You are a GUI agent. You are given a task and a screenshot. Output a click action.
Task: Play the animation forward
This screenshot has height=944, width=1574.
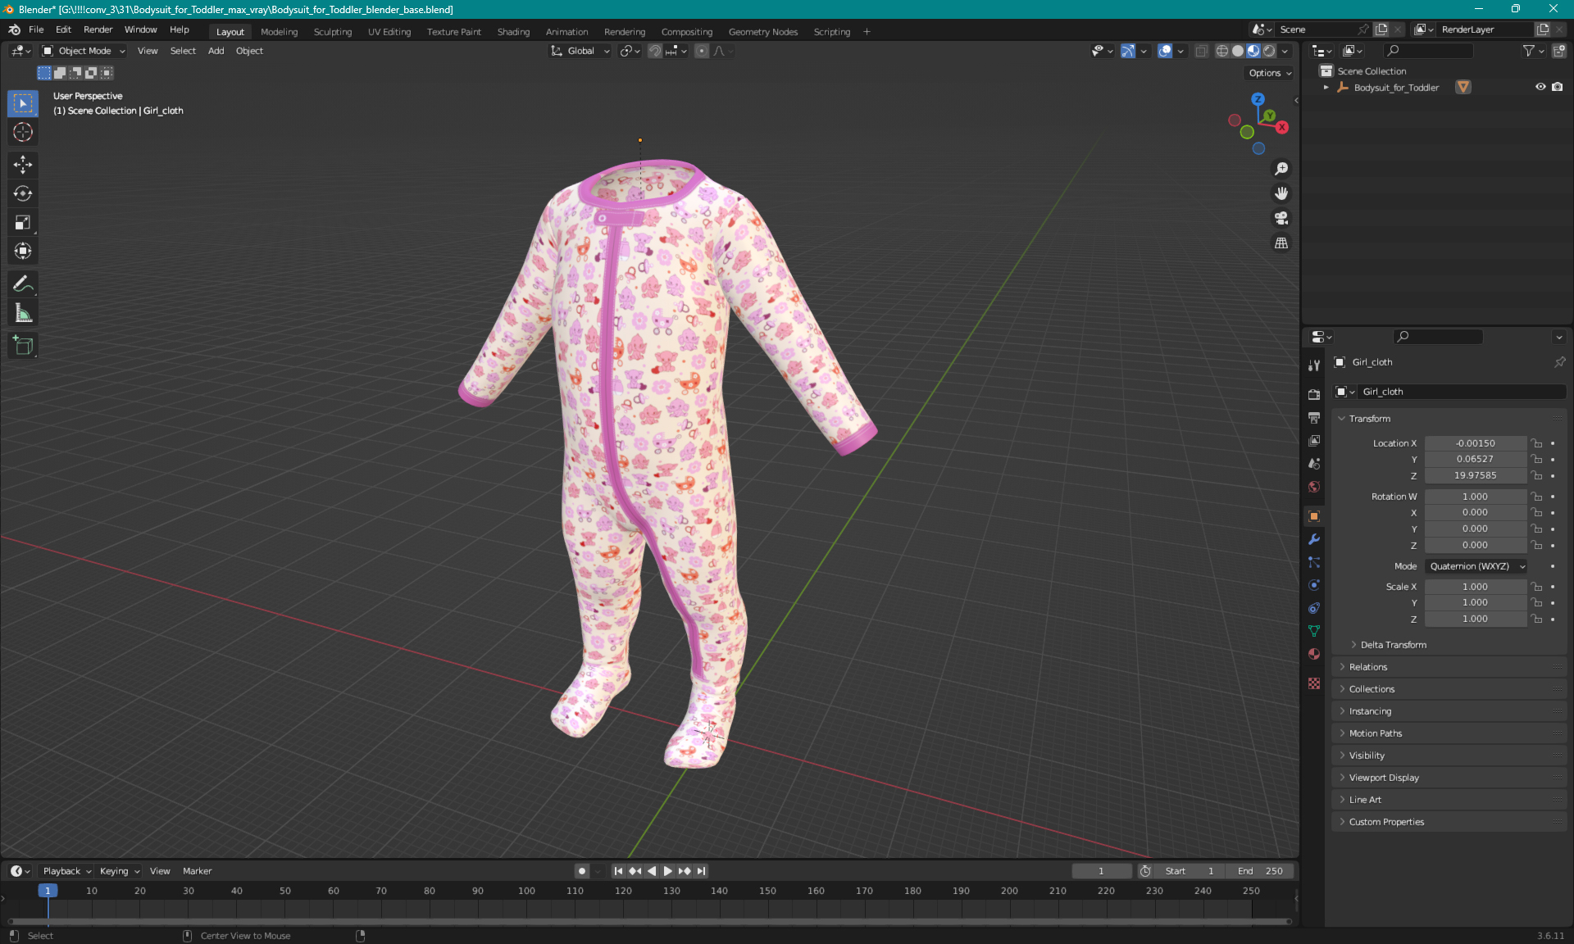667,871
